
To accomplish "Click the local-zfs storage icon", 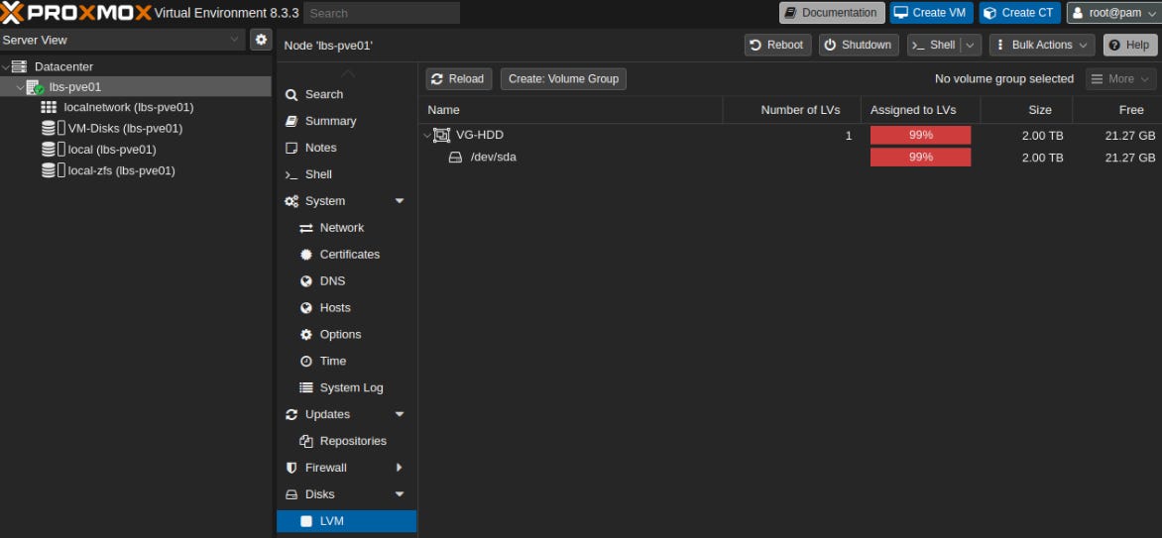I will [x=53, y=170].
